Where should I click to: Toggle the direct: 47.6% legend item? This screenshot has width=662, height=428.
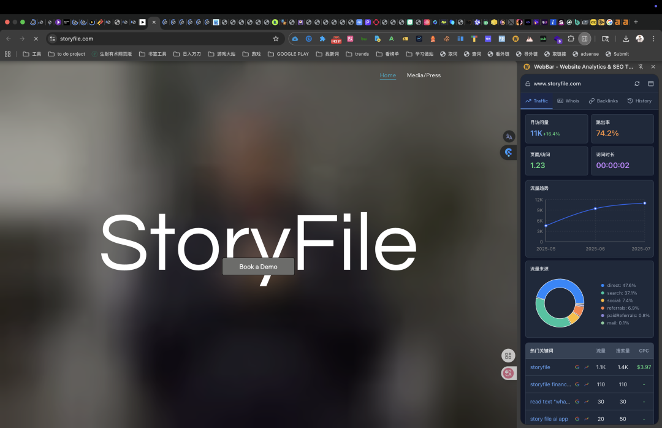pyautogui.click(x=618, y=286)
